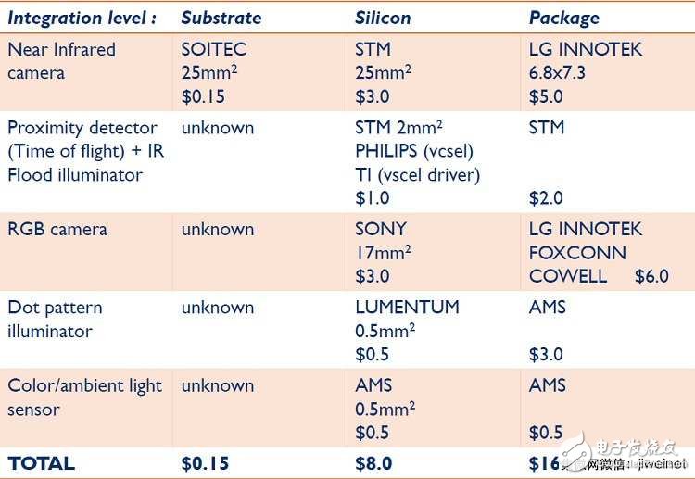
Task: Select the Package column header
Action: click(x=563, y=18)
